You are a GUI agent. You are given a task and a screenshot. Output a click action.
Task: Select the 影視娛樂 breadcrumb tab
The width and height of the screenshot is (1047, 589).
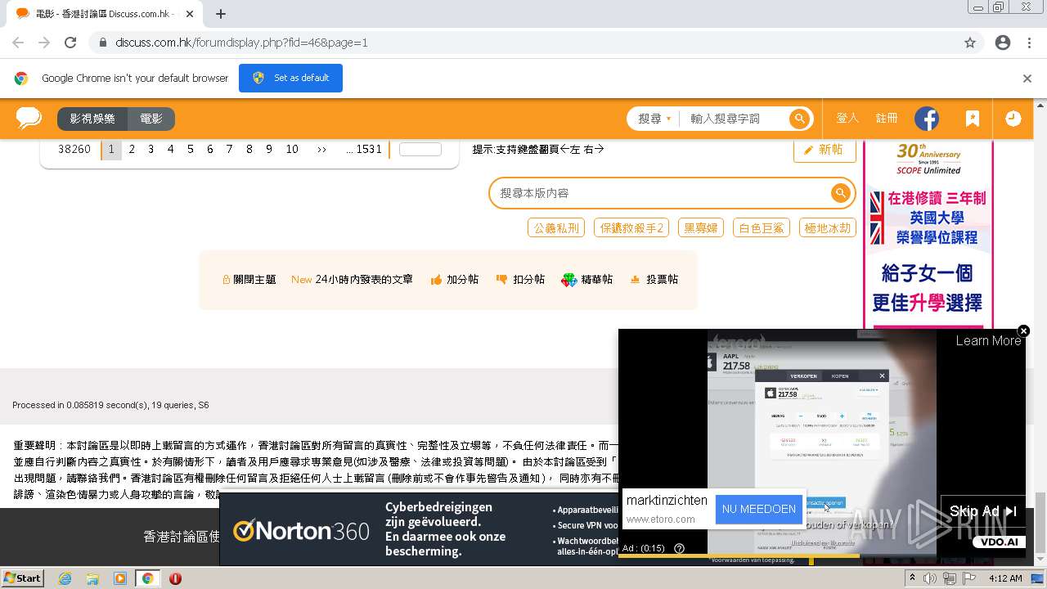pyautogui.click(x=92, y=119)
